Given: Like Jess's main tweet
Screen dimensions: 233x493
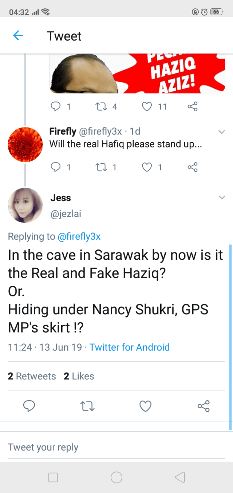Looking at the screenshot, I should point(146,406).
